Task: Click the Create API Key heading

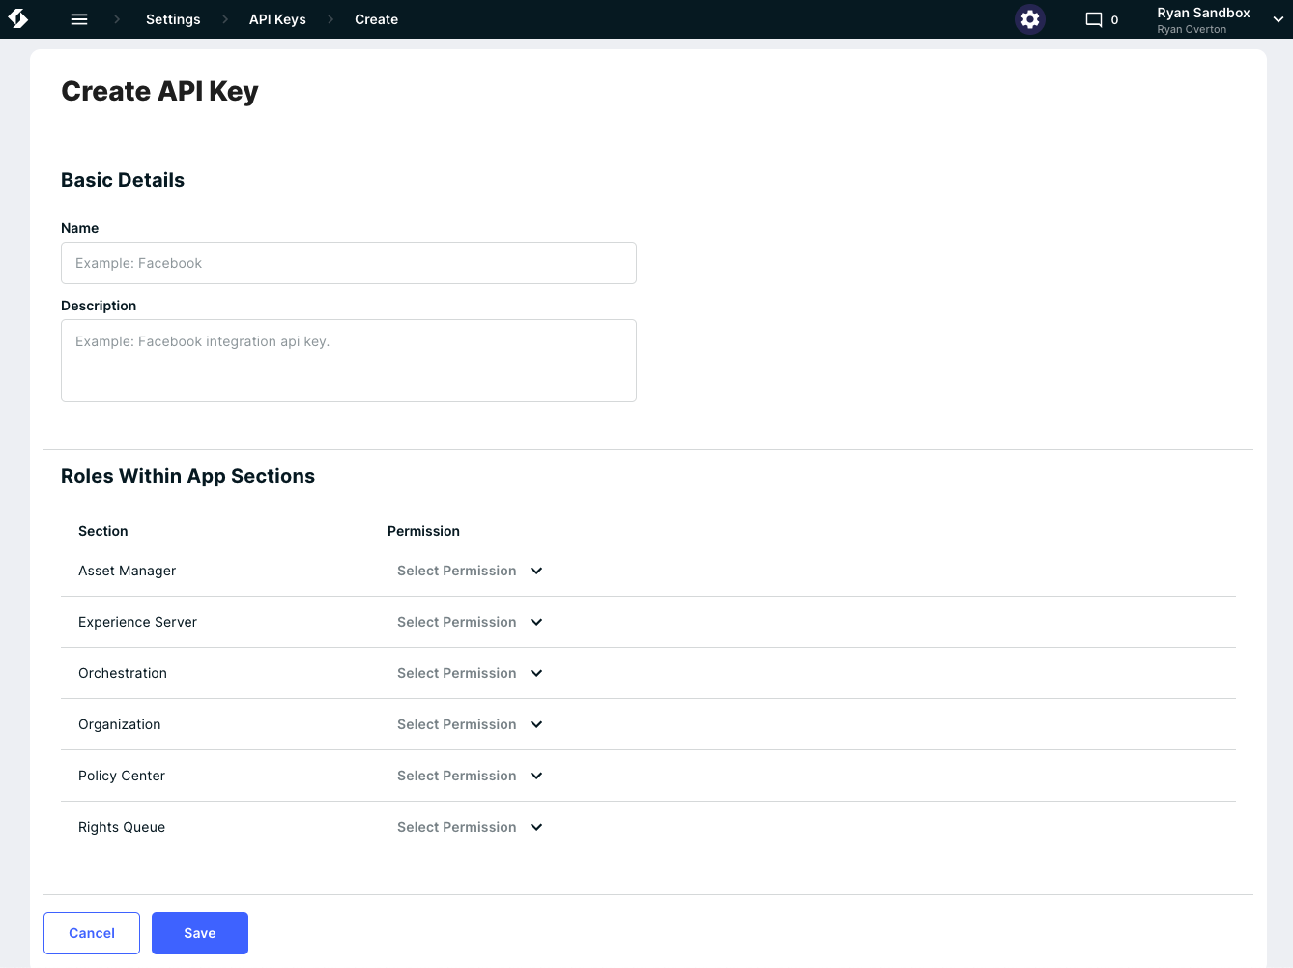Action: (159, 91)
